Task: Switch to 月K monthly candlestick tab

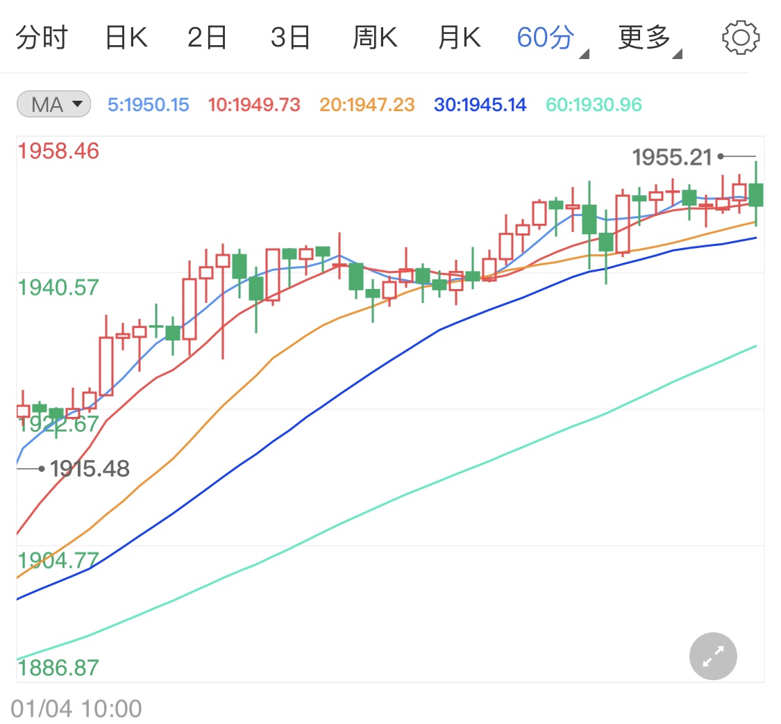Action: tap(460, 38)
